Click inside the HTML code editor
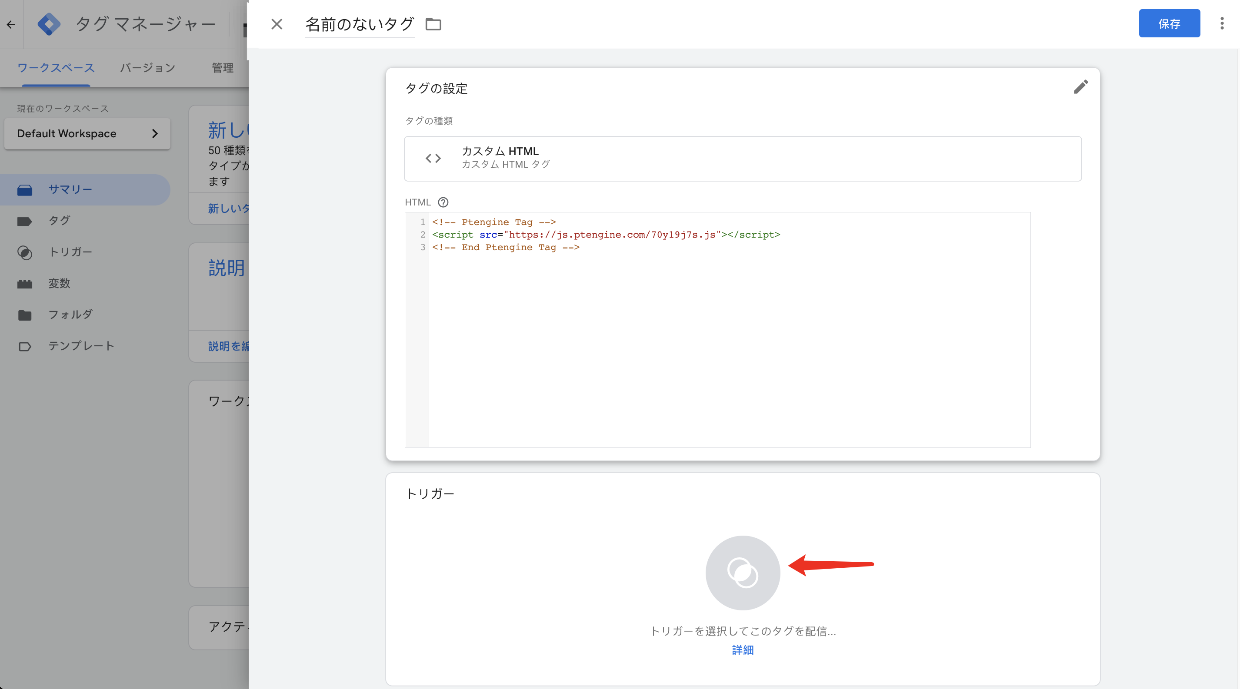The image size is (1240, 689). pos(717,330)
